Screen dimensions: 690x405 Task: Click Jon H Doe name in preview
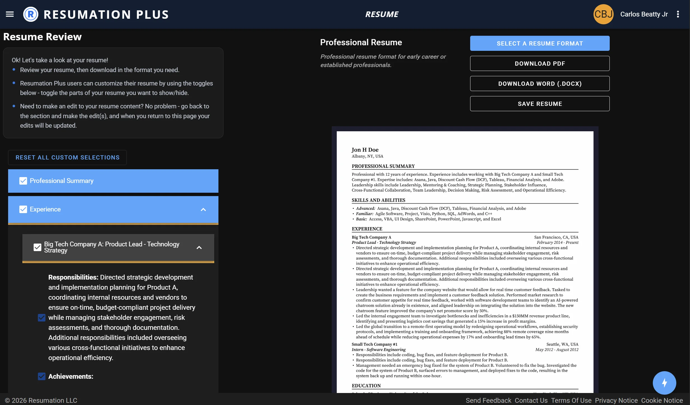point(365,150)
